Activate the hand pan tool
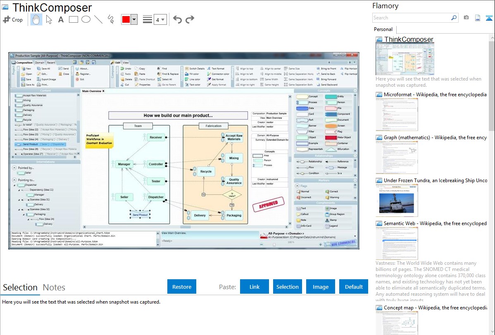495x335 pixels. [36, 19]
